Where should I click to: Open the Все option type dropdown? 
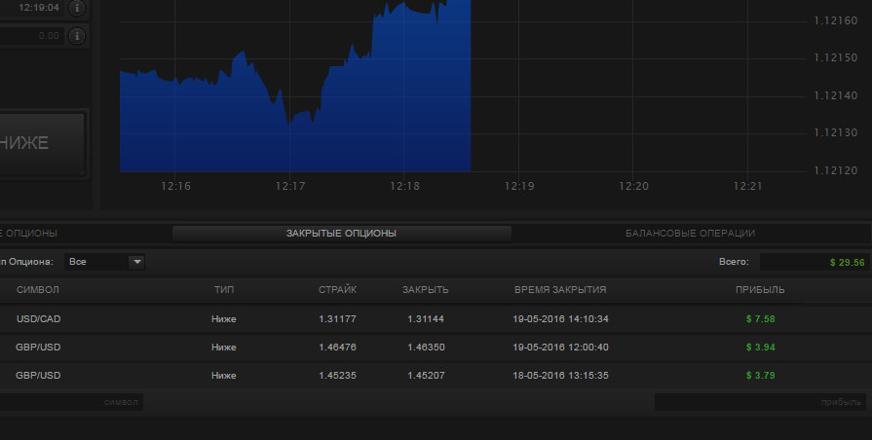(104, 262)
